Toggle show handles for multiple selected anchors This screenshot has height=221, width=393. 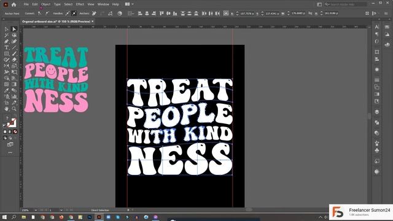67,14
